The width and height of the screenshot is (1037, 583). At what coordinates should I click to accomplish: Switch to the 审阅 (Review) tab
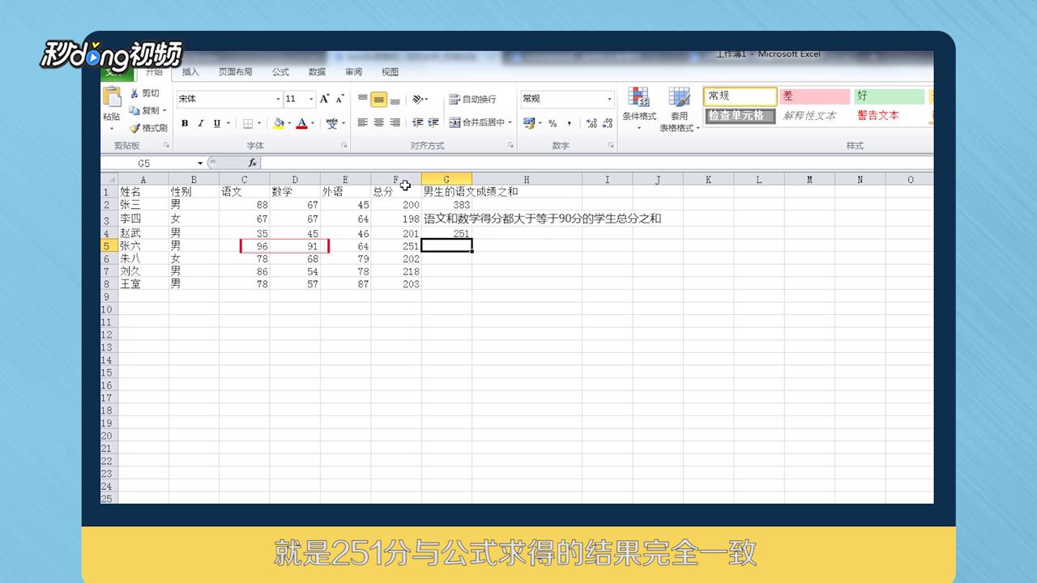(x=353, y=72)
